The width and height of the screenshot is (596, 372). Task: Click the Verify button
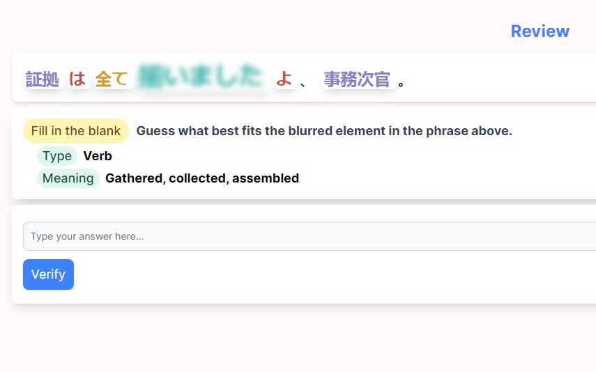tap(48, 274)
